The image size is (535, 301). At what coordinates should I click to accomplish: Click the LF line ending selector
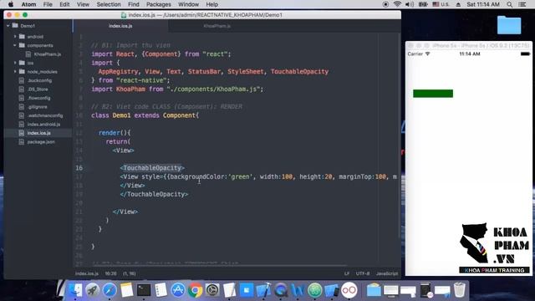347,273
